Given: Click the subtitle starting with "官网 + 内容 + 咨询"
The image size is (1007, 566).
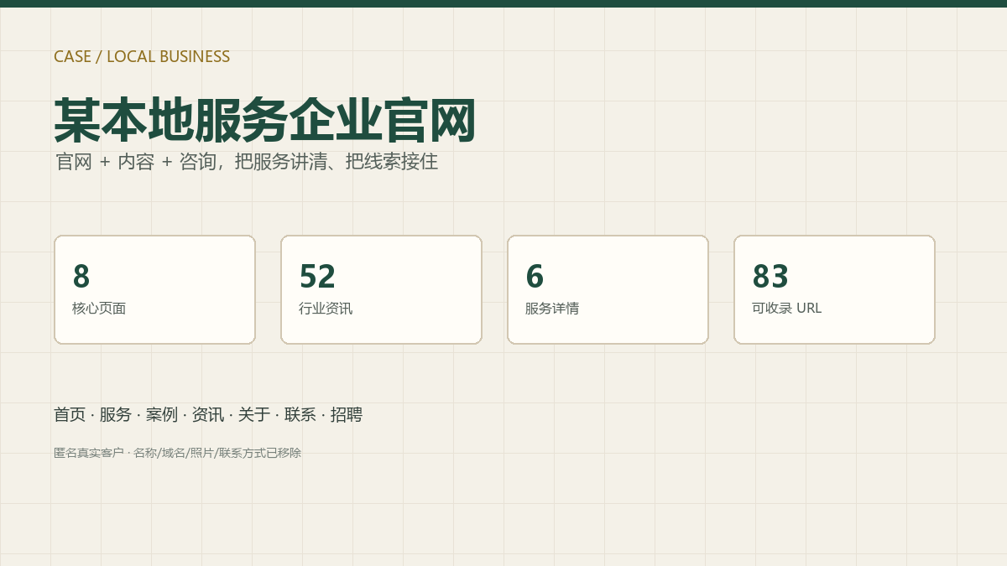Looking at the screenshot, I should click(247, 162).
